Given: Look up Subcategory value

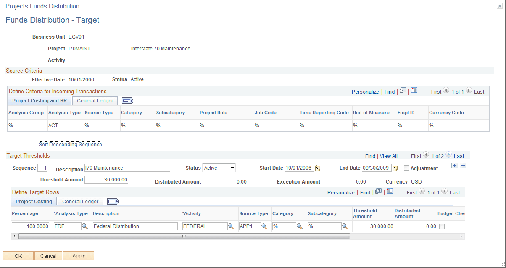Looking at the screenshot, I should [x=345, y=226].
